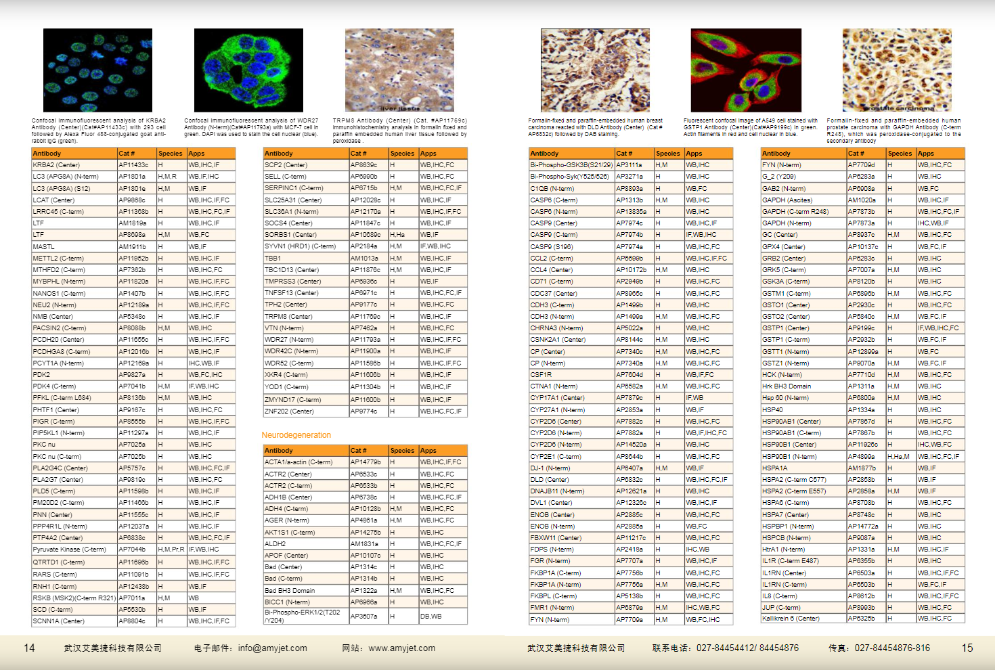This screenshot has width=995, height=670.
Task: Click page number 14 in footer
Action: click(x=29, y=648)
